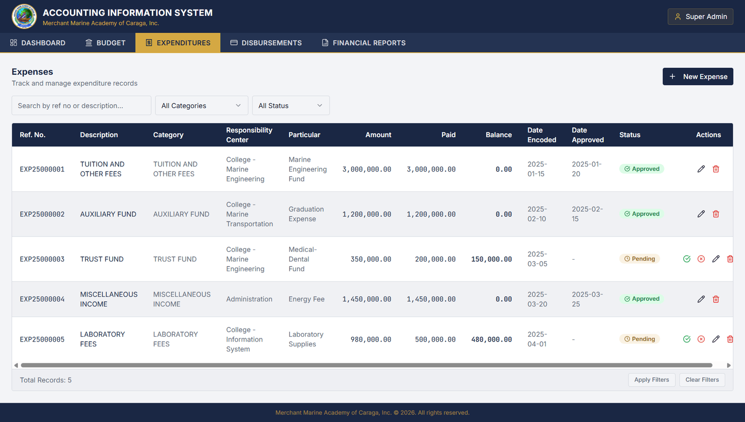Open the Budget tab

[x=105, y=43]
